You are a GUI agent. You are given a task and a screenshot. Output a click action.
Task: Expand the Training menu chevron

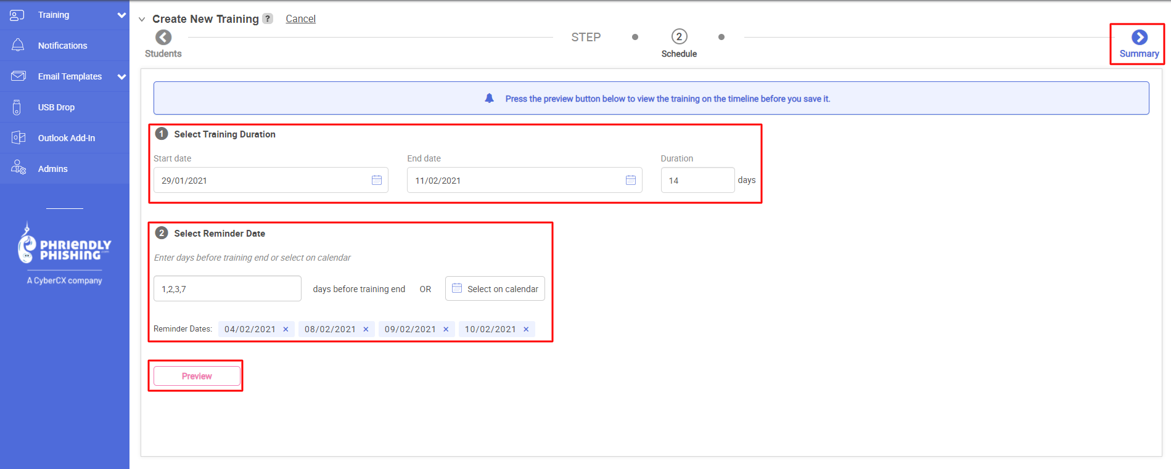pyautogui.click(x=121, y=15)
